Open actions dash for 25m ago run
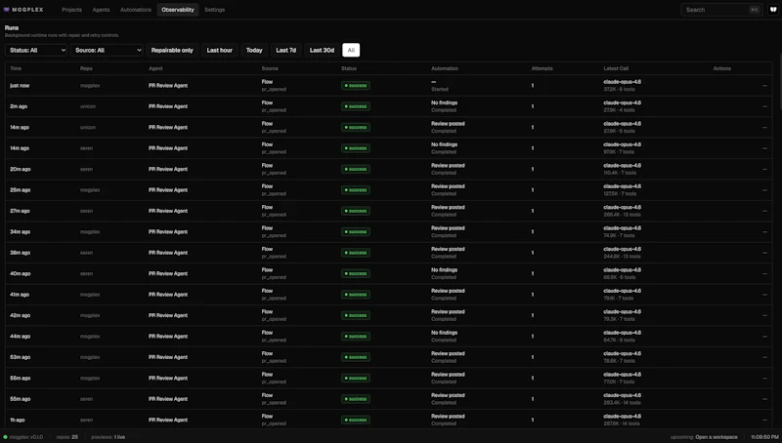Screen dimensions: 782x443 (764, 190)
